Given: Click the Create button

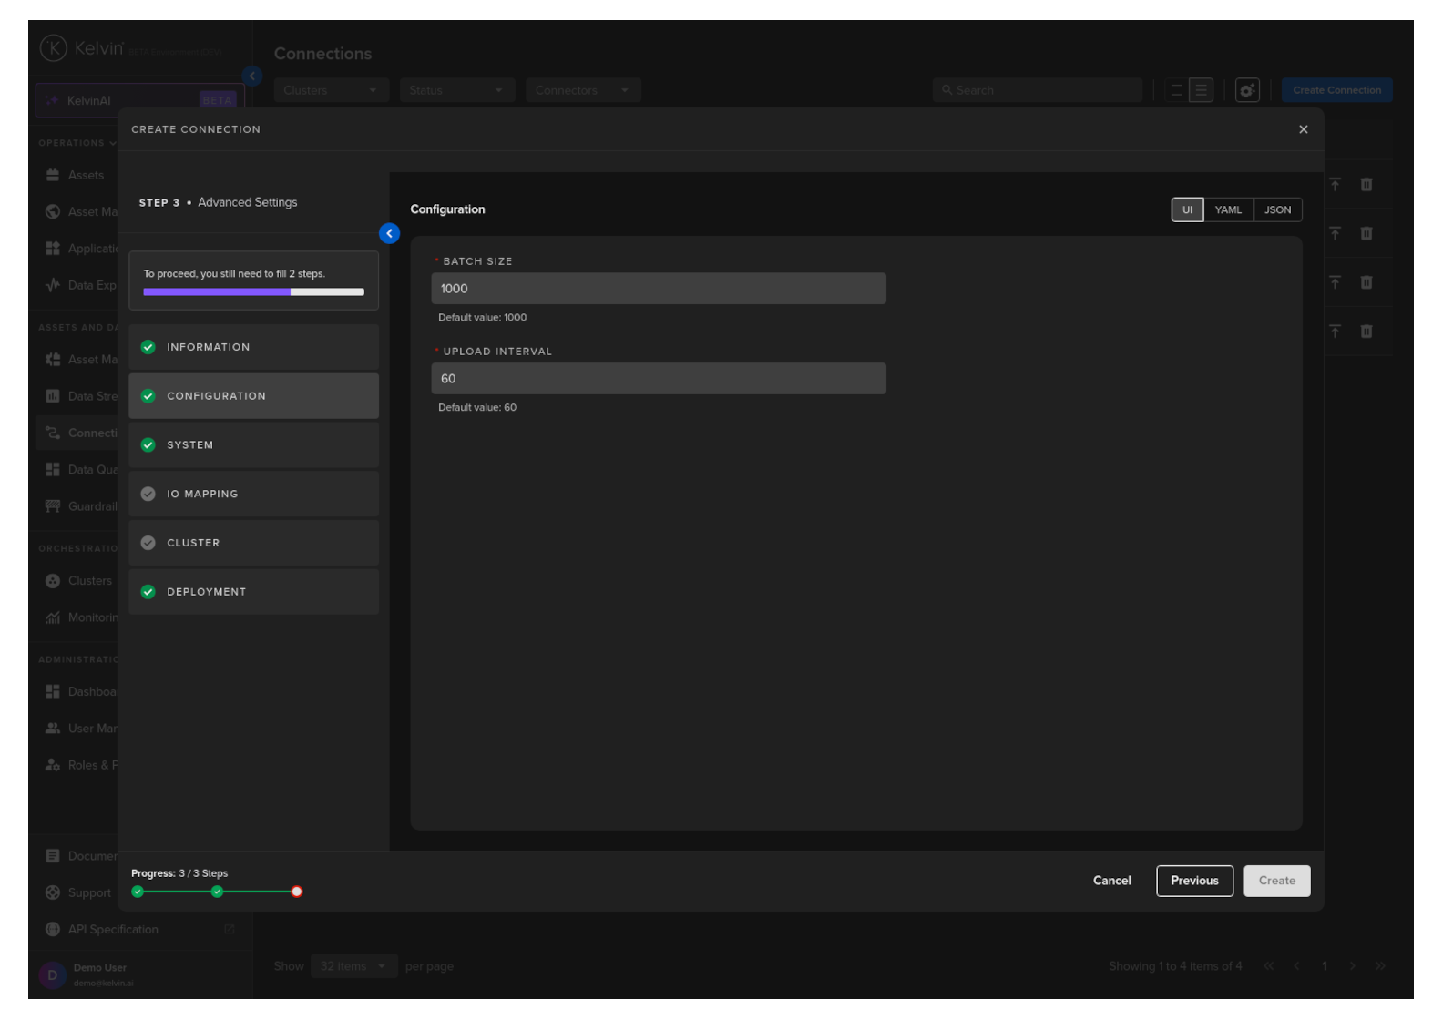Looking at the screenshot, I should 1275,881.
